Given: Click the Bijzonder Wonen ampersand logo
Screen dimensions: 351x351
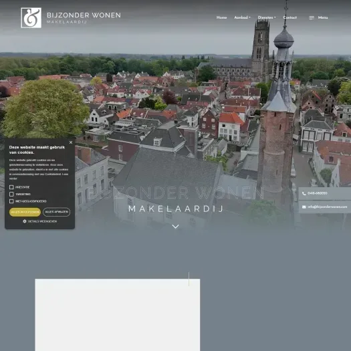Looking at the screenshot, I should tap(31, 17).
